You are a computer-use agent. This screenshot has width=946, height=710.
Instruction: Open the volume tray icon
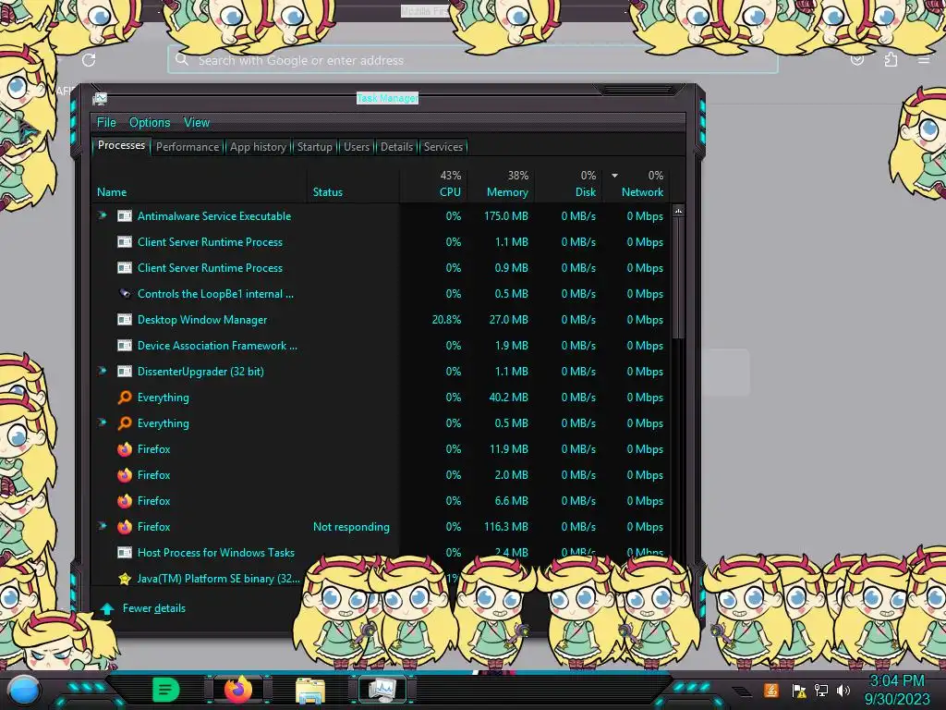coord(843,690)
